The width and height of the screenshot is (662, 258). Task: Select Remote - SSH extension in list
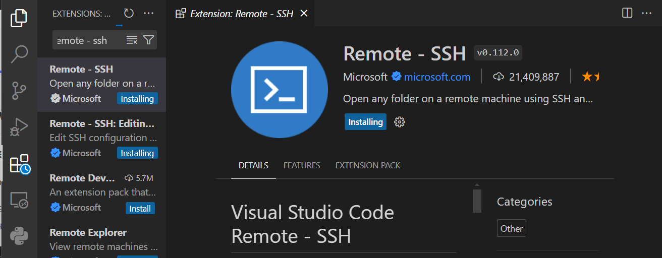[101, 84]
